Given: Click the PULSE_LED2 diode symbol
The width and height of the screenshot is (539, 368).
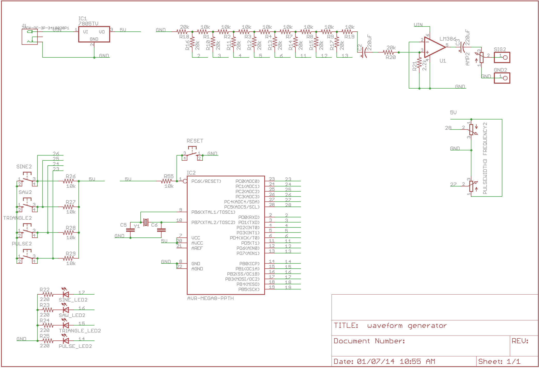Looking at the screenshot, I should (66, 340).
